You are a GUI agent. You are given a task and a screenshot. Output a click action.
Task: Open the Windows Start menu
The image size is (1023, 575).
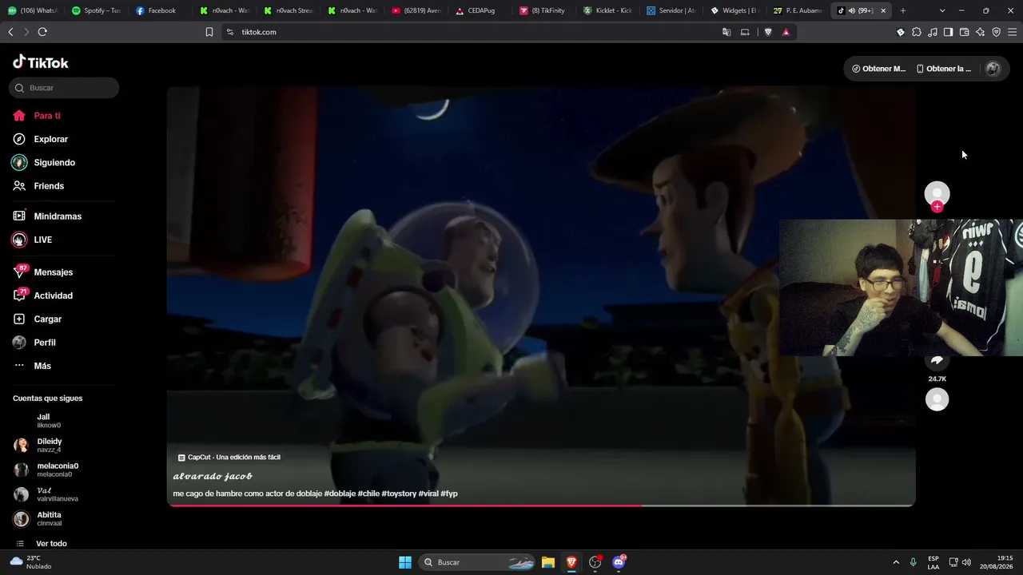(405, 562)
